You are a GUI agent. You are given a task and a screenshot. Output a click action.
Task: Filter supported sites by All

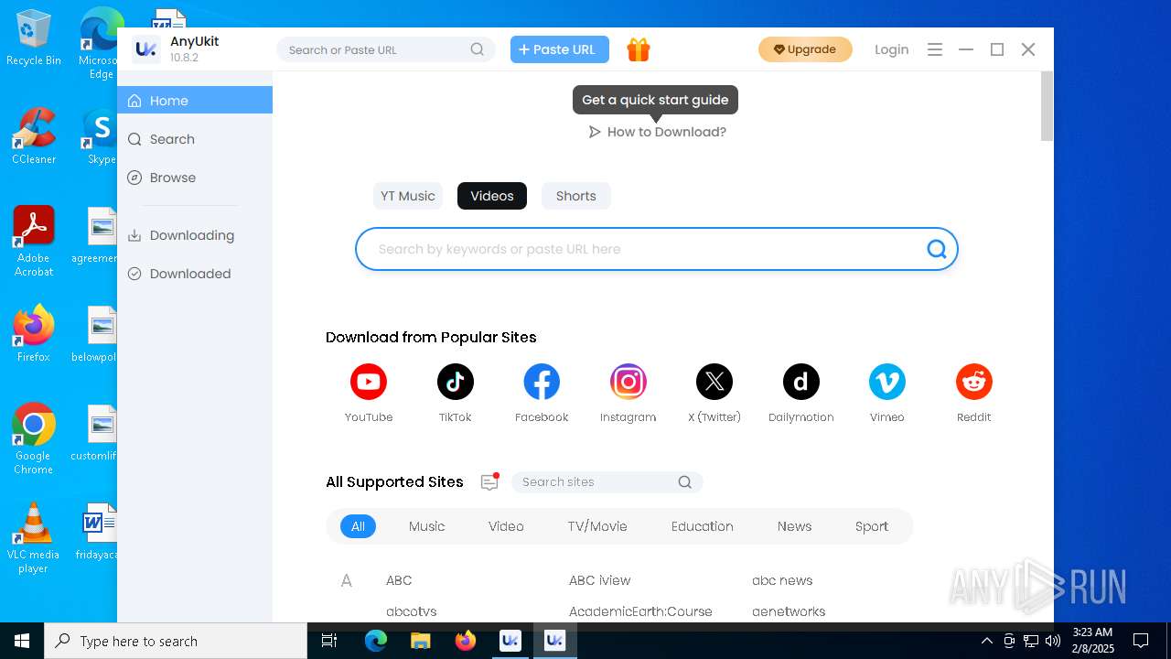[358, 526]
